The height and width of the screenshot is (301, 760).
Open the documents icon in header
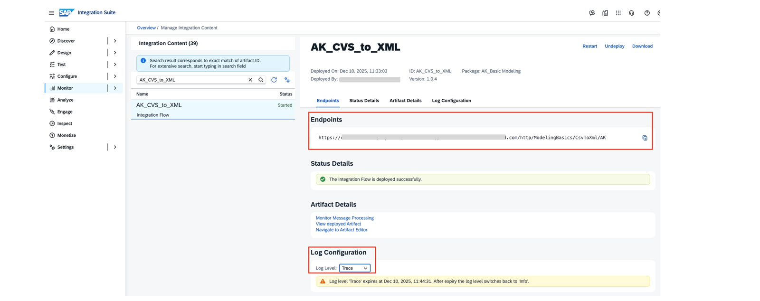[x=605, y=13]
